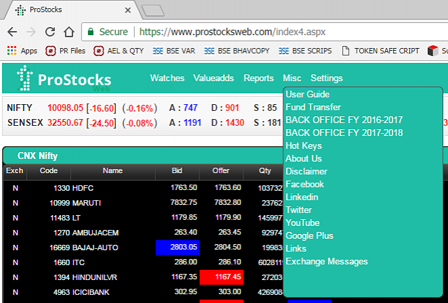Image resolution: width=448 pixels, height=303 pixels.
Task: Open the Valueadds menu
Action: (x=213, y=78)
